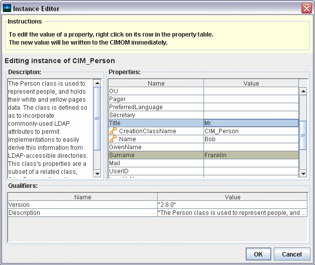The width and height of the screenshot is (315, 265).
Task: Click the key icon beside Name property
Action: (x=113, y=139)
